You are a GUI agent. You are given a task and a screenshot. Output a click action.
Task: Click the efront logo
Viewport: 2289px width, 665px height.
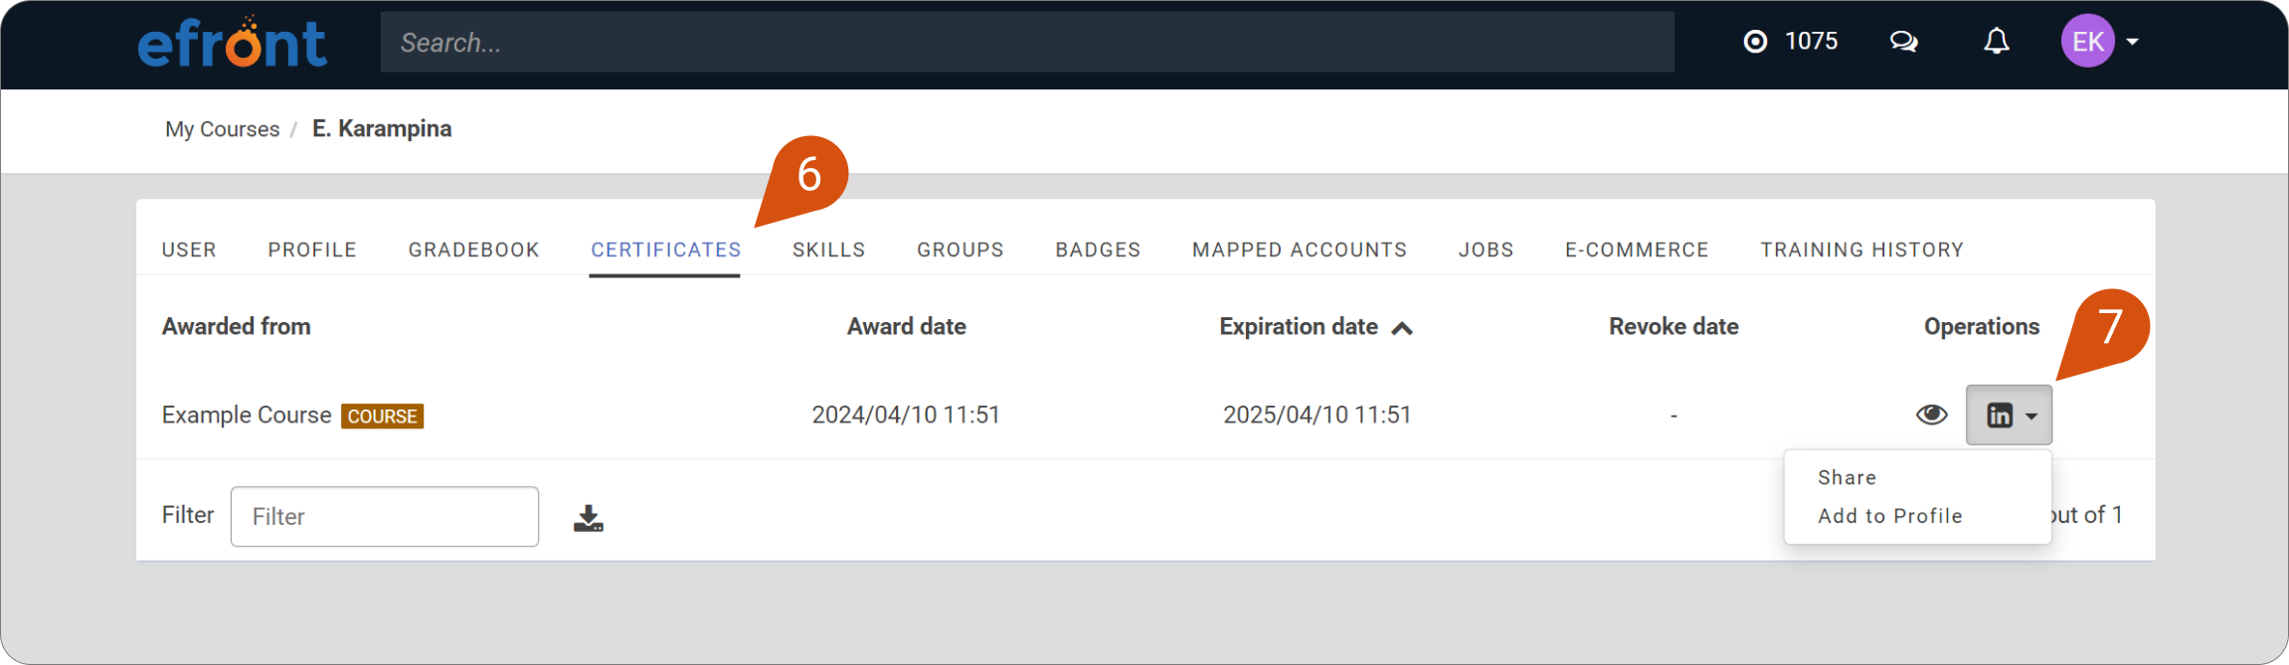click(x=232, y=43)
